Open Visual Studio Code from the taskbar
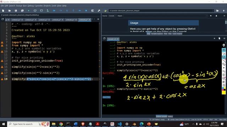The width and height of the screenshot is (227, 127). 120,124
